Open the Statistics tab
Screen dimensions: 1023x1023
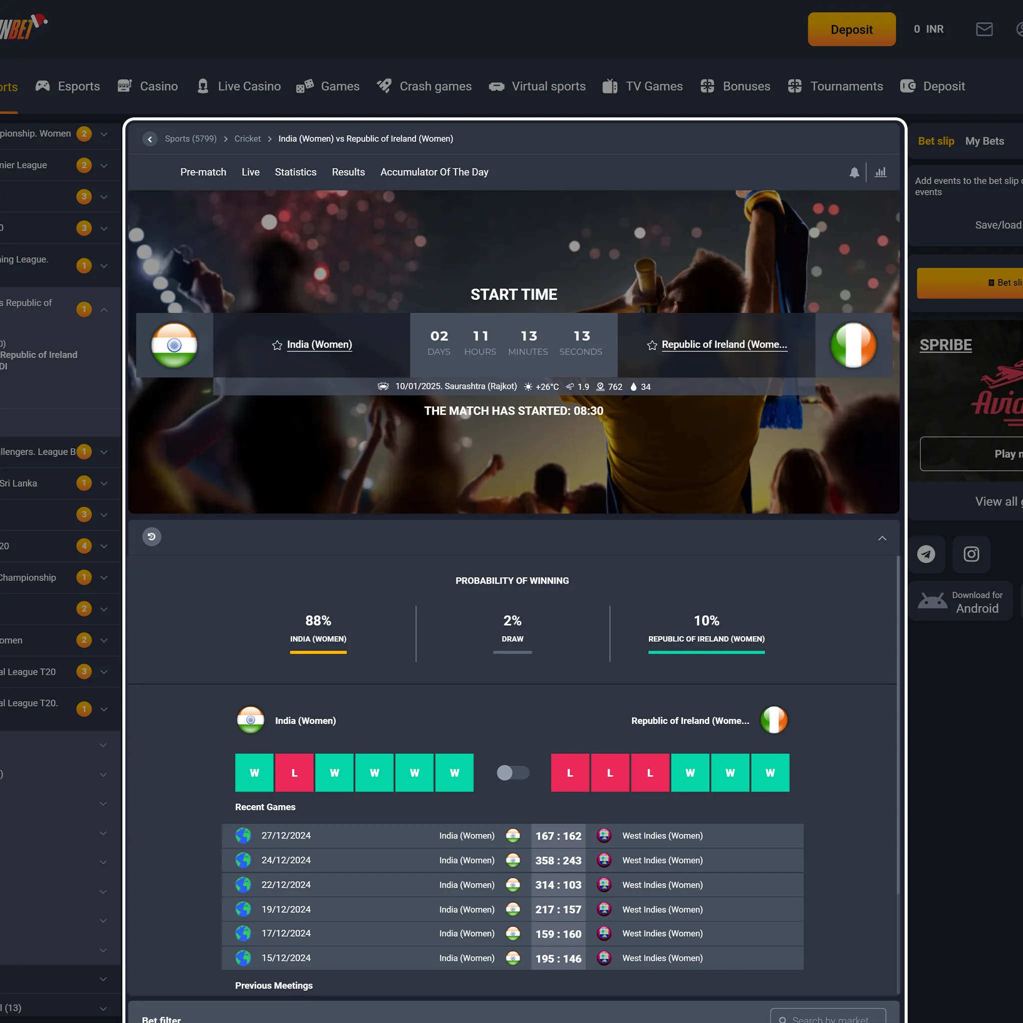[296, 172]
